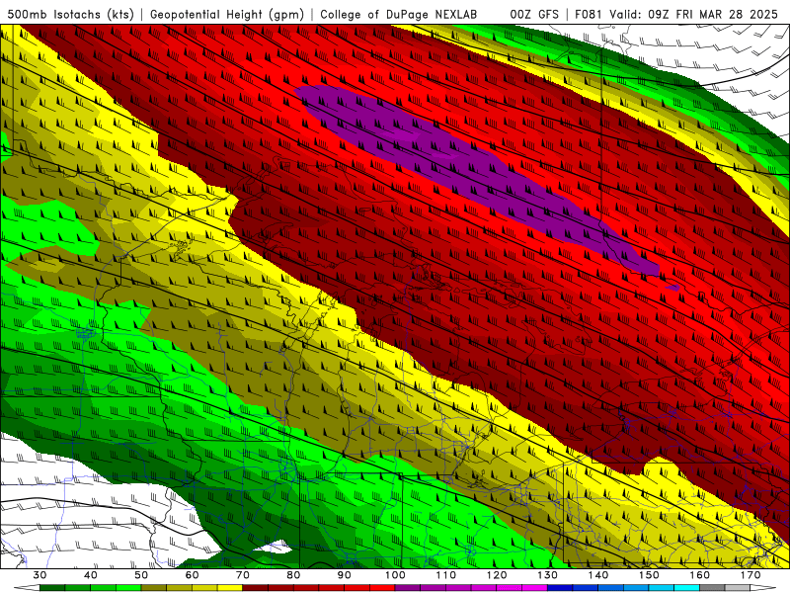Click the 90 value on the color scale
This screenshot has width=790, height=593.
click(344, 575)
